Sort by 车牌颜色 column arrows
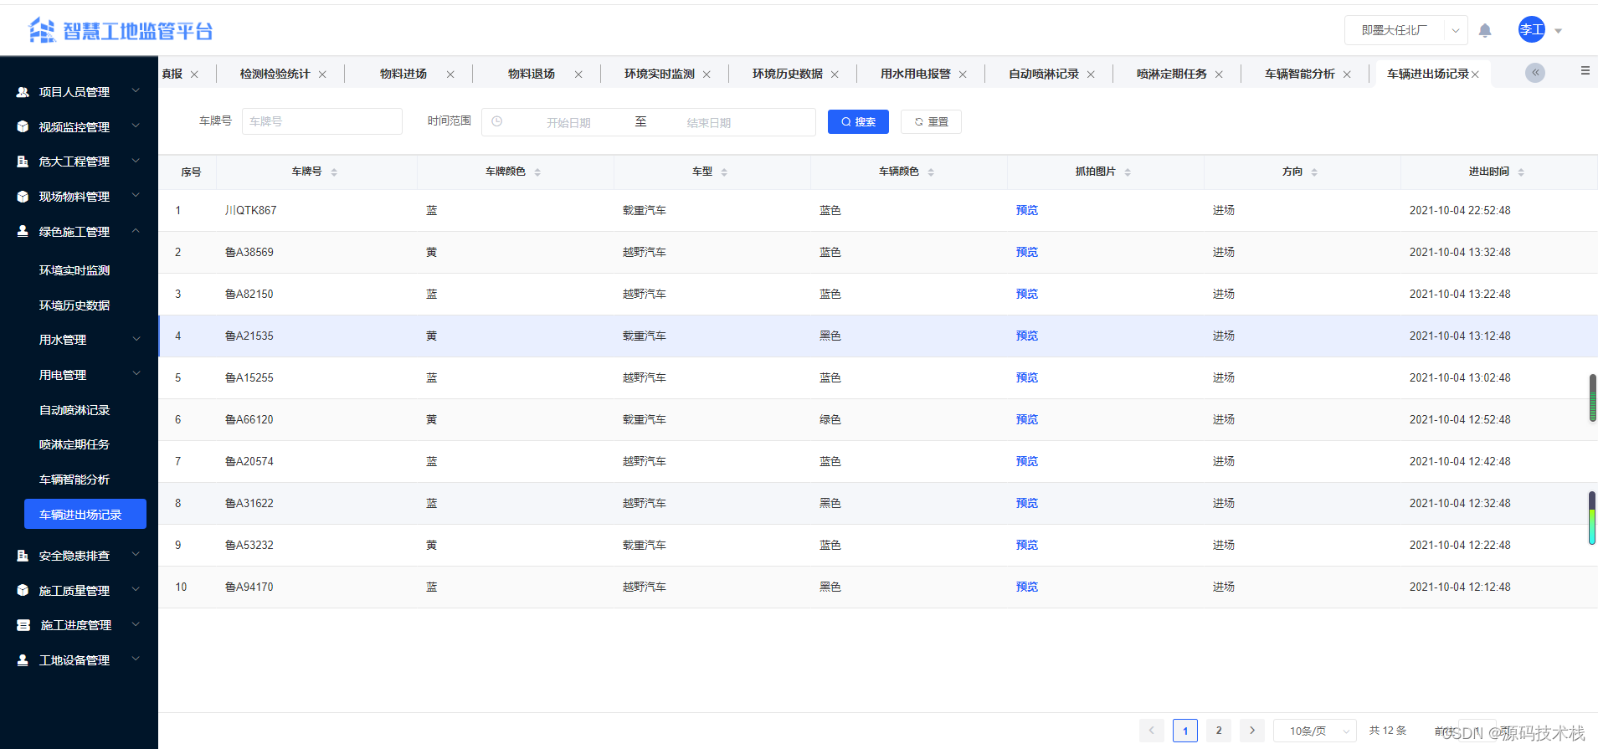The height and width of the screenshot is (749, 1598). 537,172
